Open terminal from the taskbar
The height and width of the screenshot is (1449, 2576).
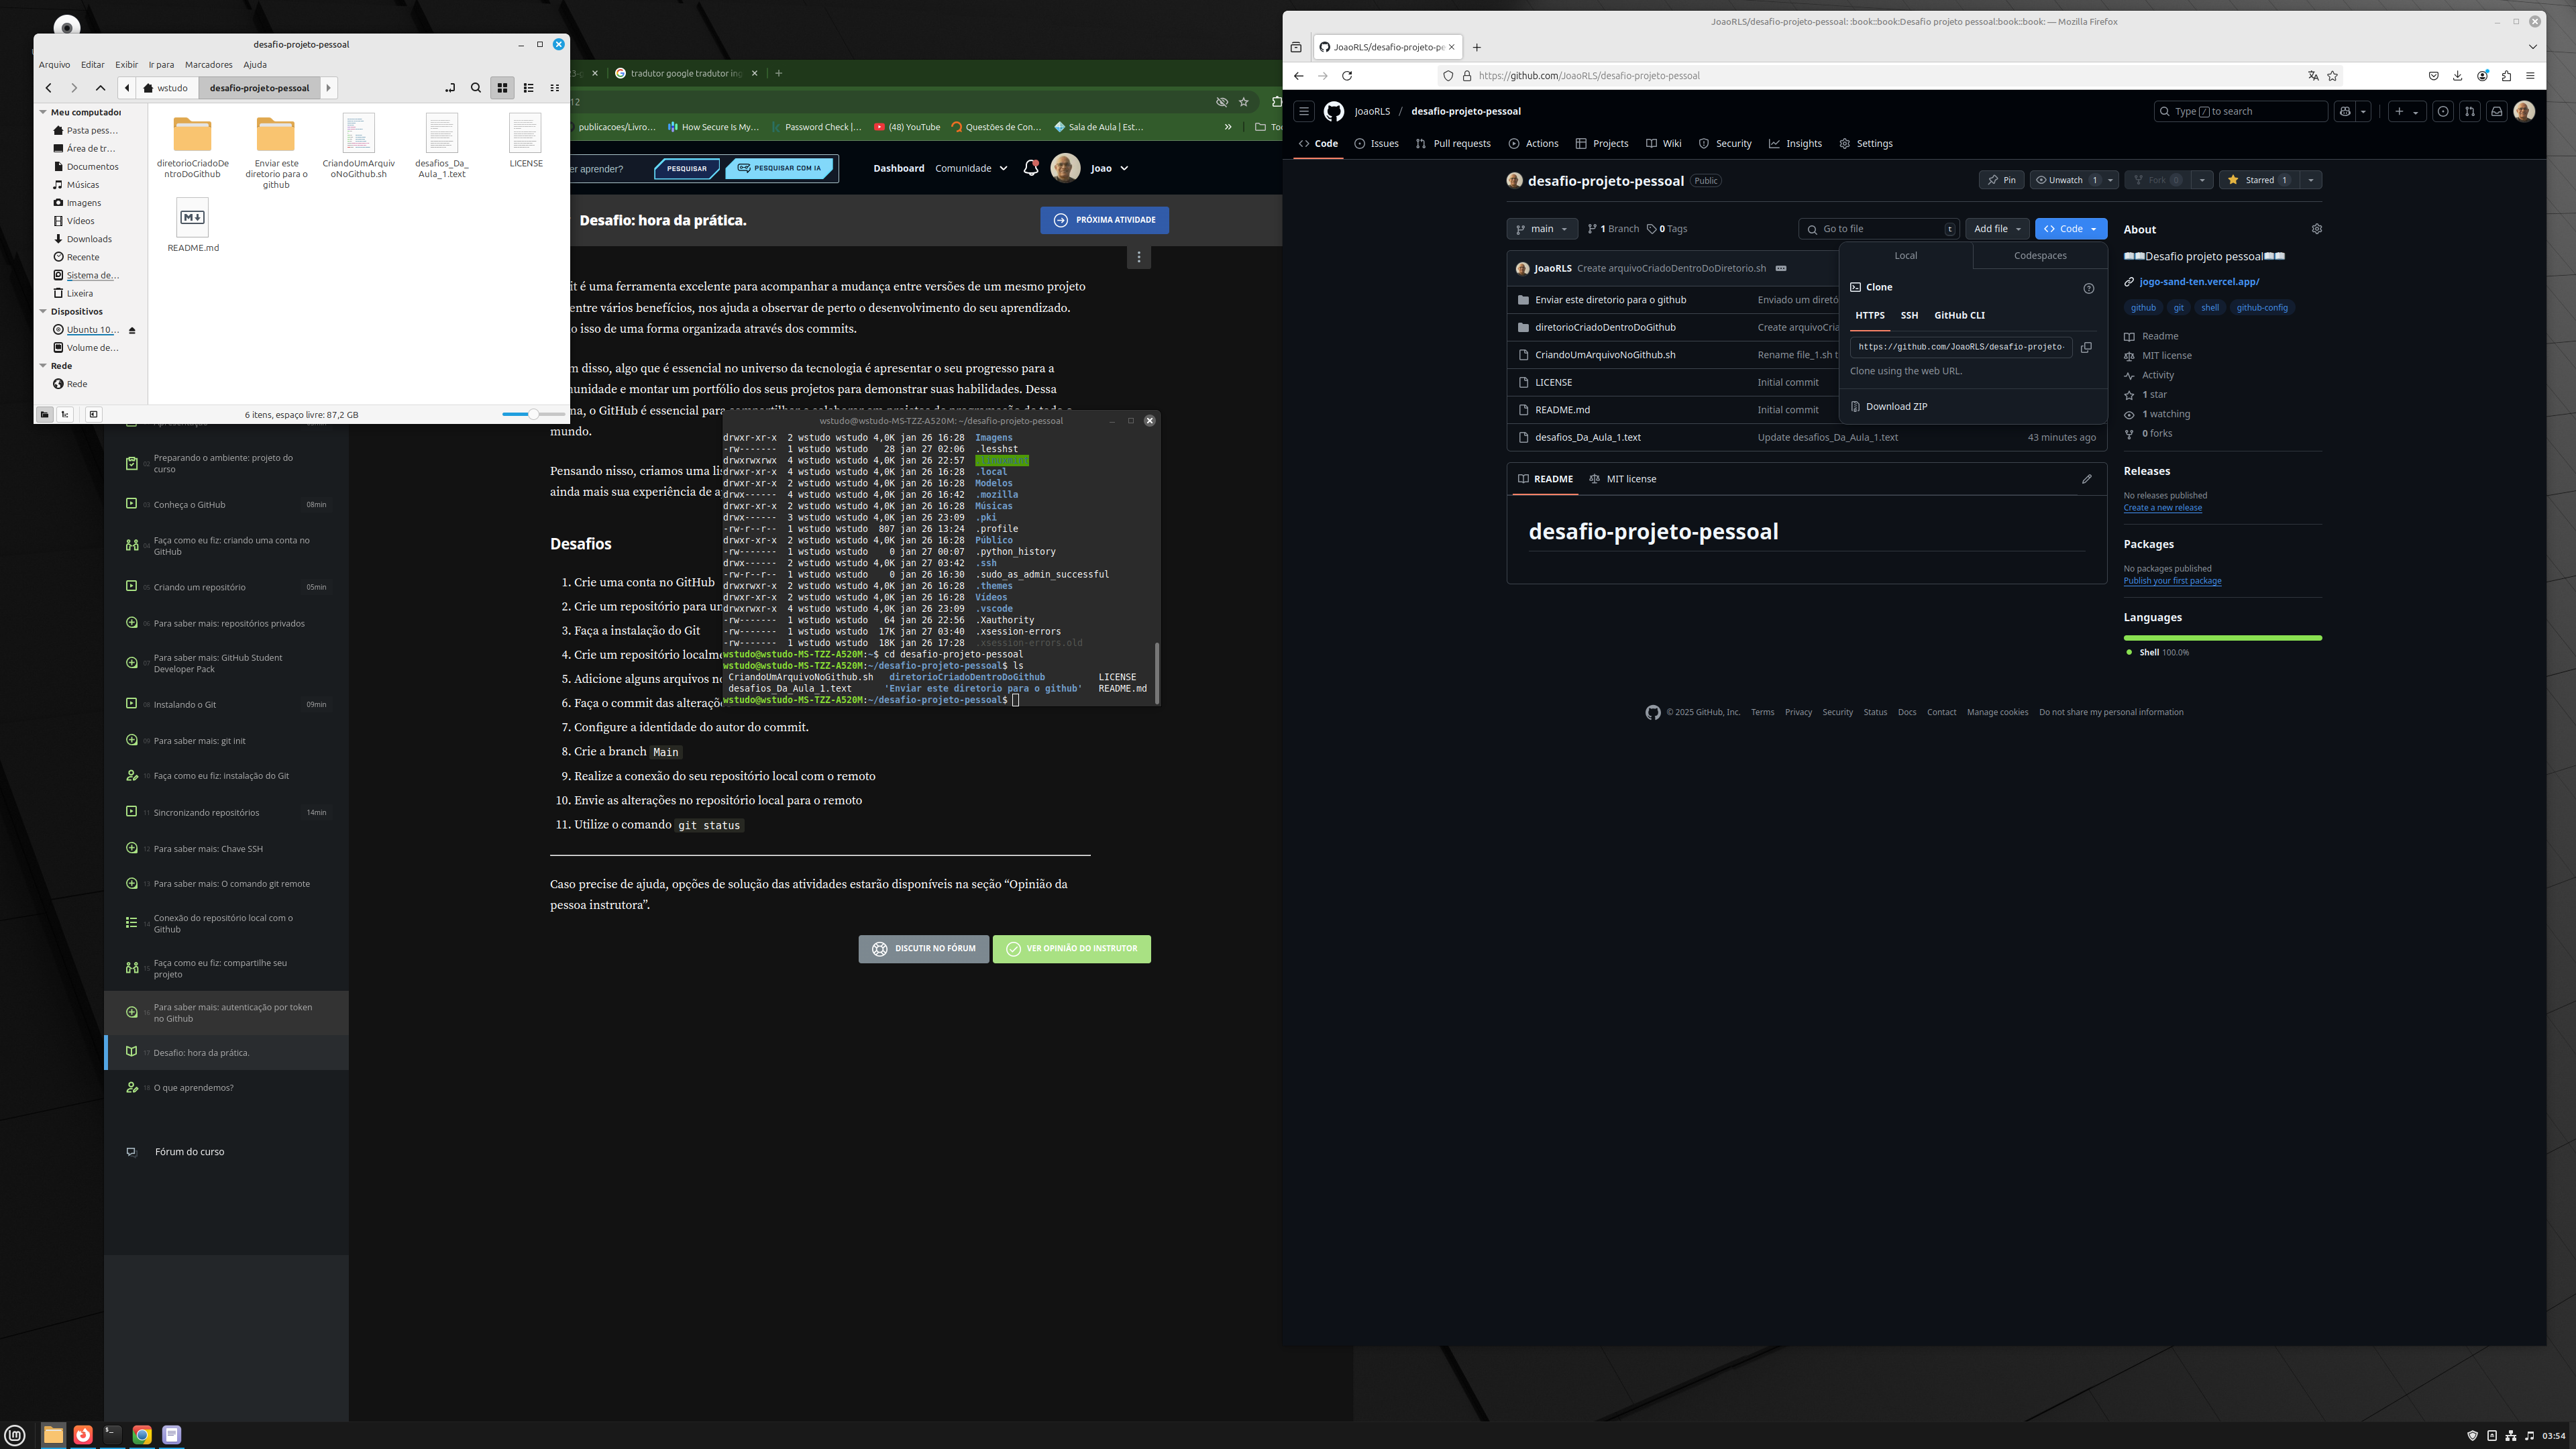click(x=113, y=1435)
